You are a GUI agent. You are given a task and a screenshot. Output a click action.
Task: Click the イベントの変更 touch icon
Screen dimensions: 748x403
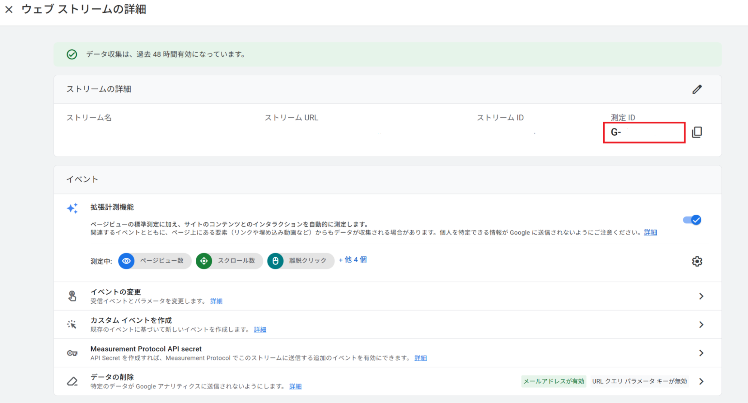click(72, 296)
